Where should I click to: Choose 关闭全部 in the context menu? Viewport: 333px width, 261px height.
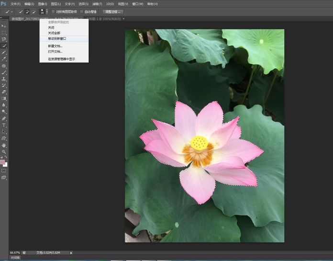(x=54, y=33)
